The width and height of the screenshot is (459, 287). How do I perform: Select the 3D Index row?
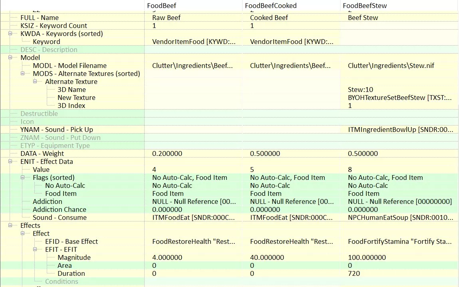[72, 106]
